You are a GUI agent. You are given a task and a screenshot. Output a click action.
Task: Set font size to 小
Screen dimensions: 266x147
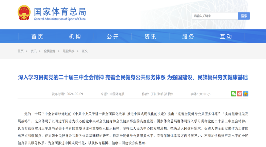click(209, 94)
